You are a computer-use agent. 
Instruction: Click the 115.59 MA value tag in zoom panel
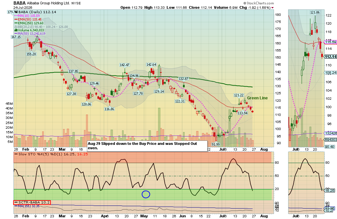point(331,42)
